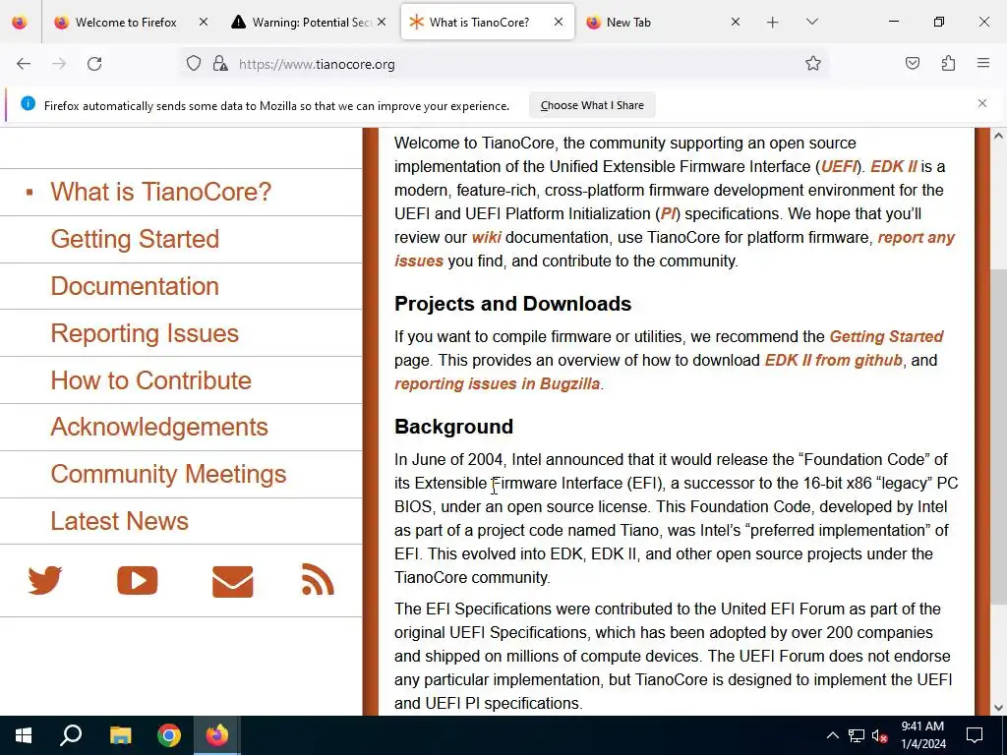Viewport: 1007px width, 755px height.
Task: Open the TianoCore YouTube icon
Action: 138,580
